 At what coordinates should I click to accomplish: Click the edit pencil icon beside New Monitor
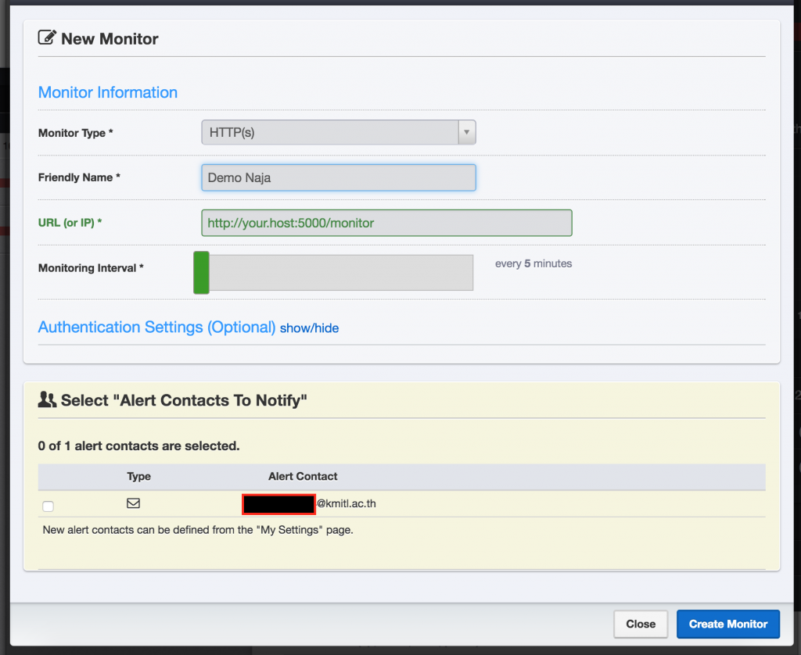click(47, 38)
